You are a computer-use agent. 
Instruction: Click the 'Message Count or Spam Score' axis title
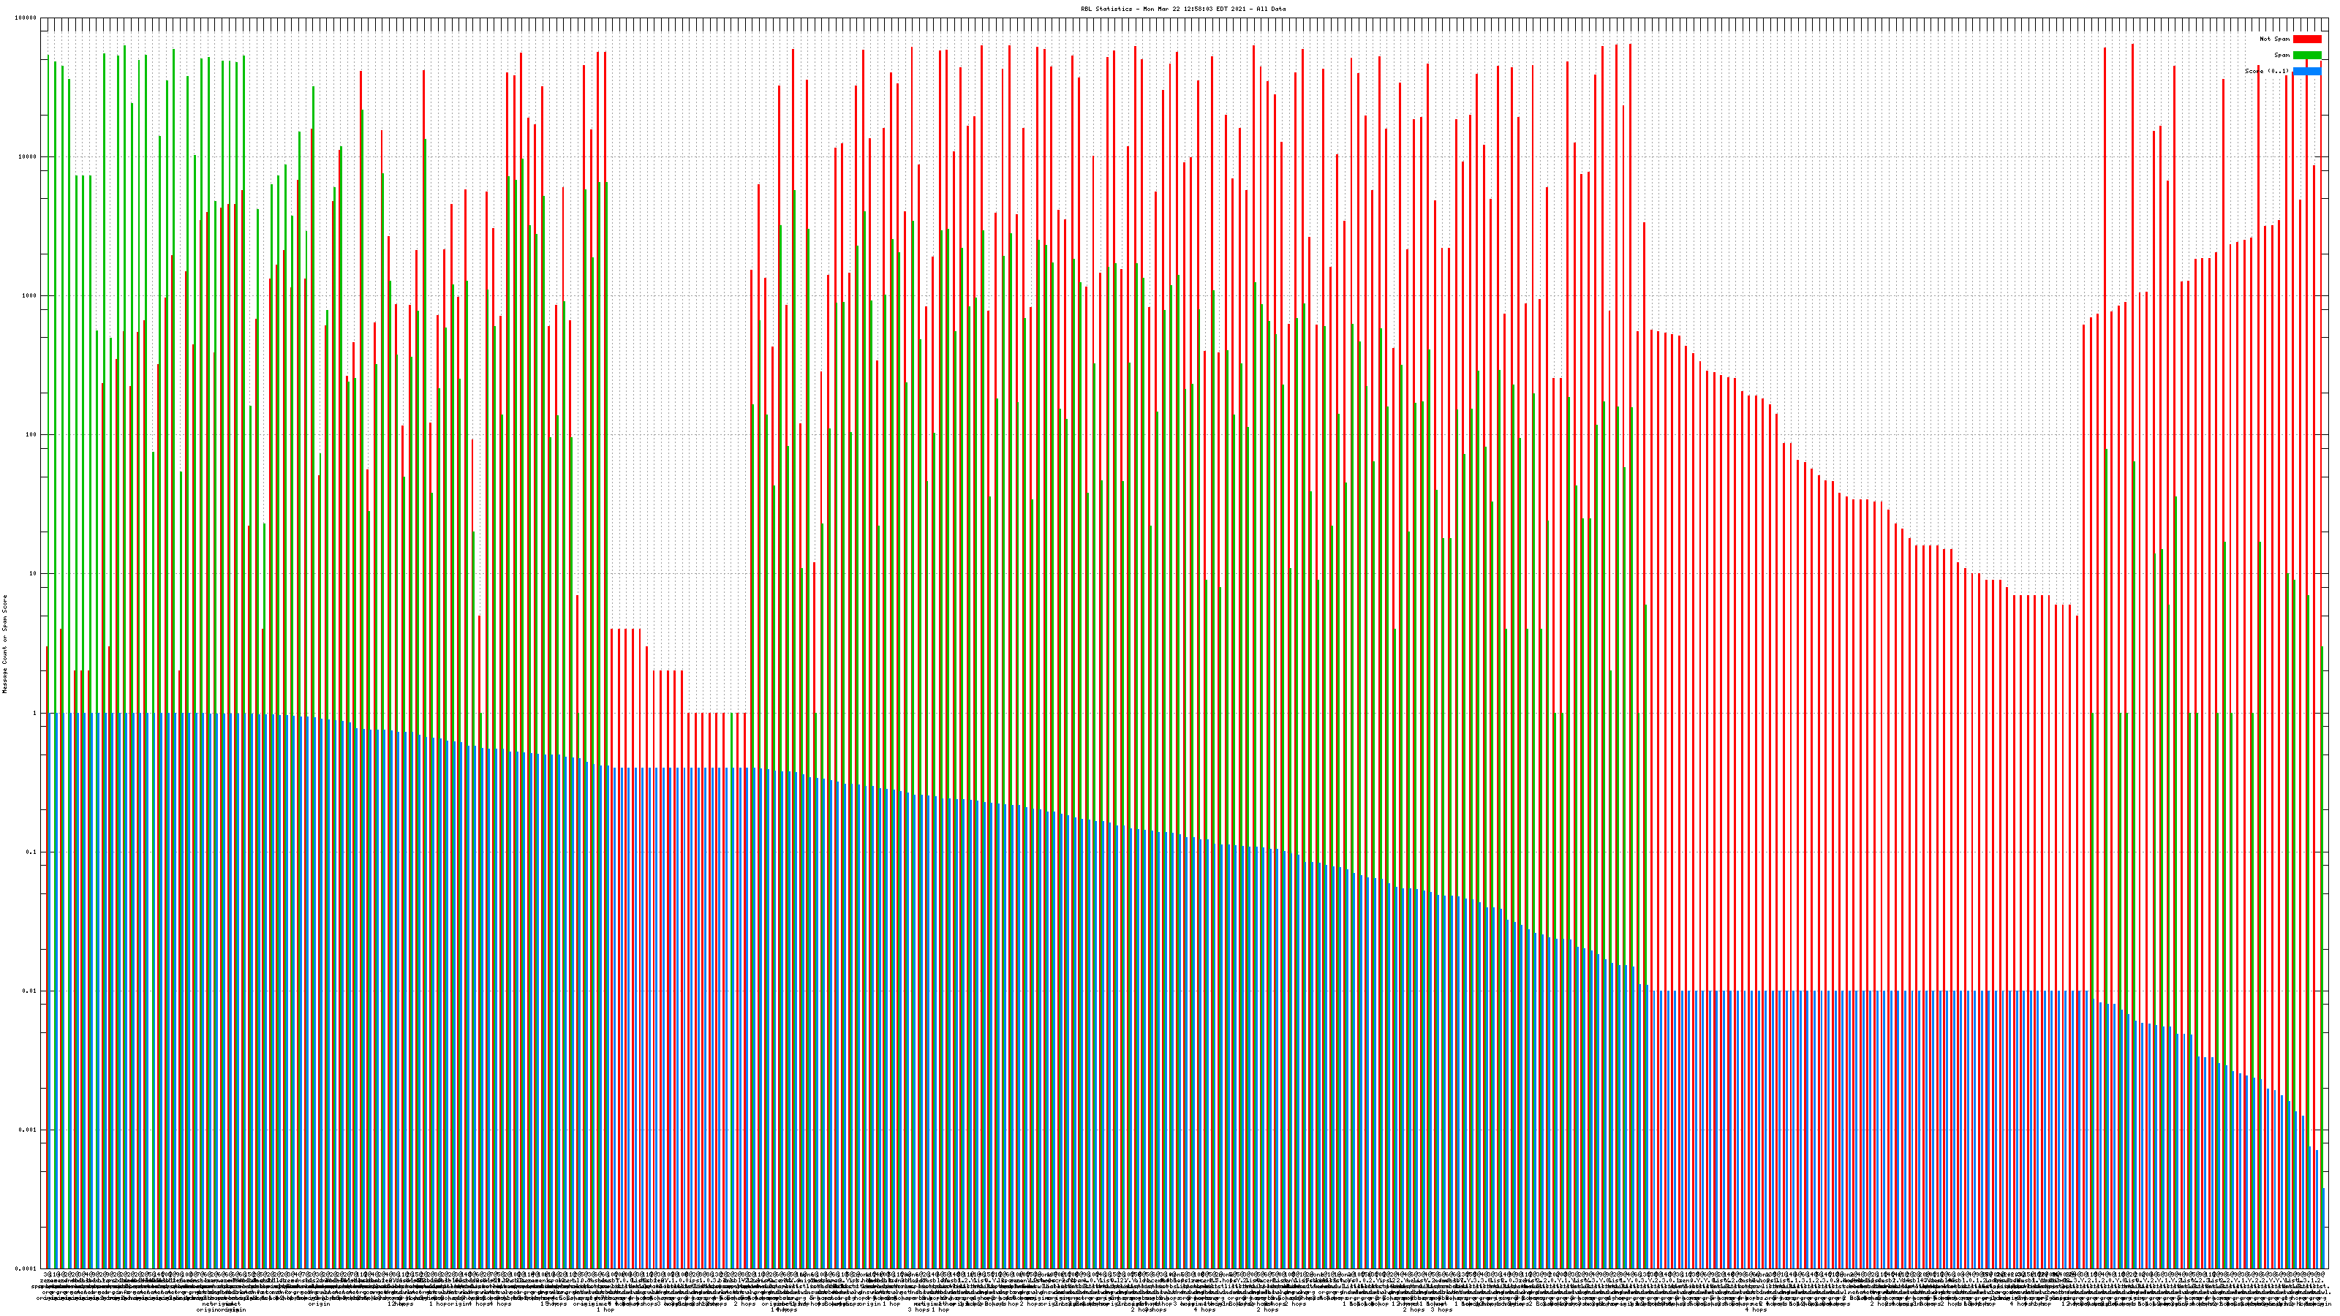4,643
